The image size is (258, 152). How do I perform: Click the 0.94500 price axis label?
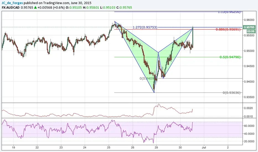click(249, 66)
